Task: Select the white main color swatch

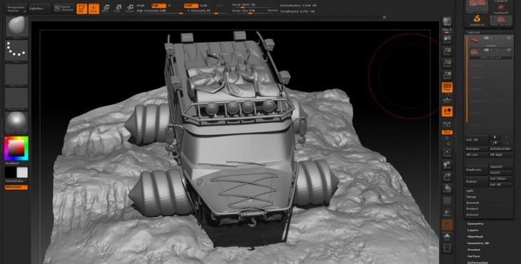Action: point(22,173)
